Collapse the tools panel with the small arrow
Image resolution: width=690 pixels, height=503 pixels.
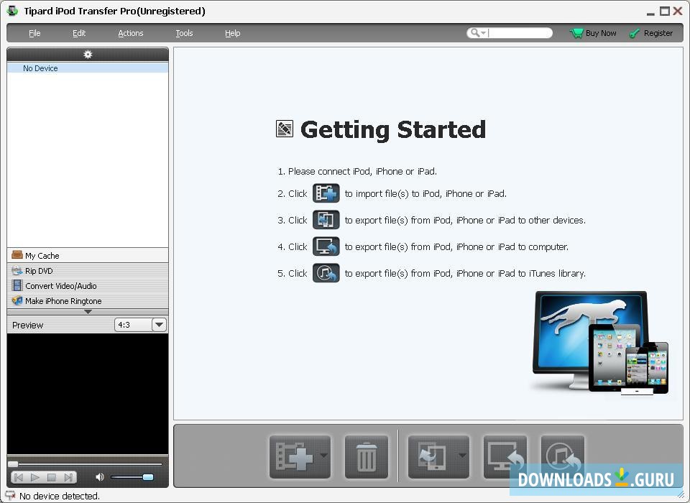click(88, 312)
